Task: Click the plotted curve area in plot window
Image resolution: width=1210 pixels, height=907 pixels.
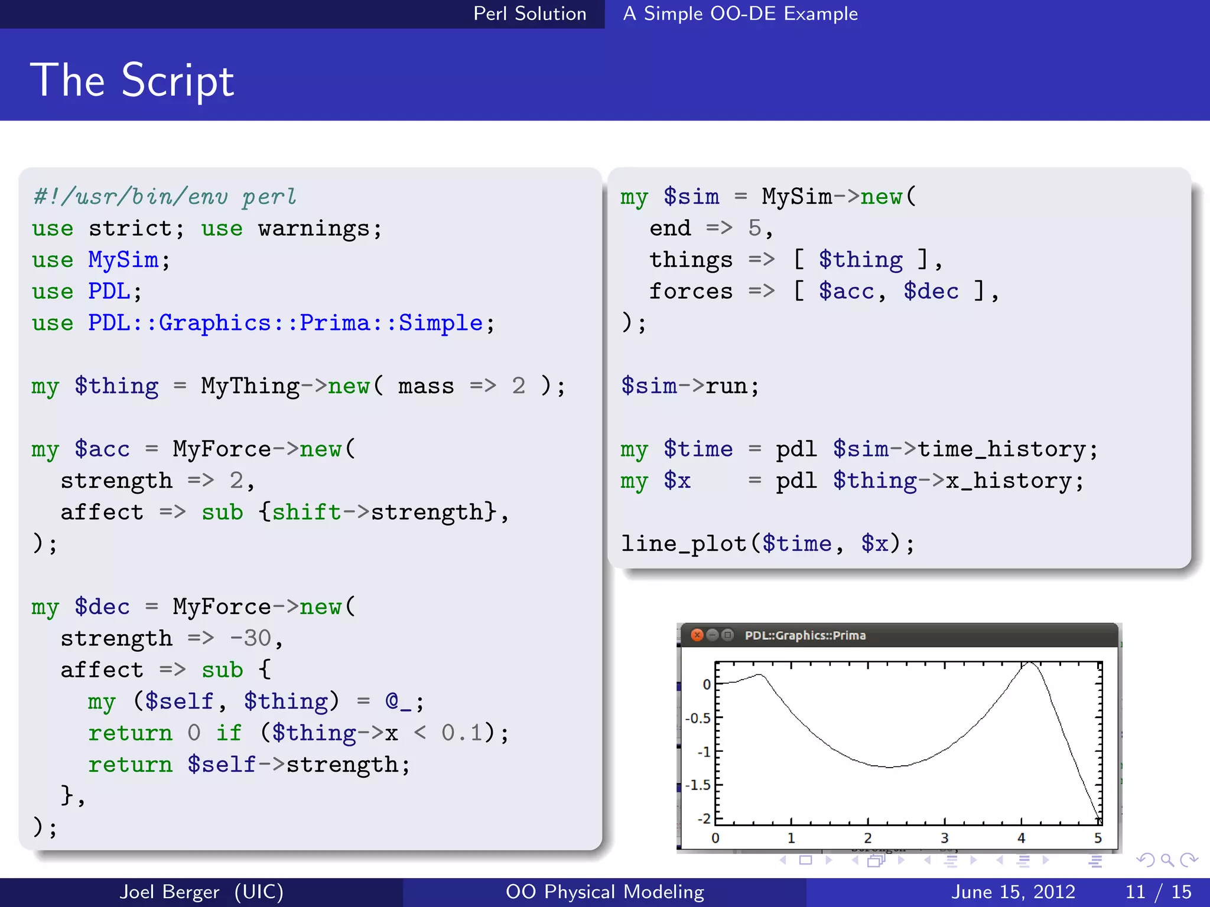Action: (908, 743)
